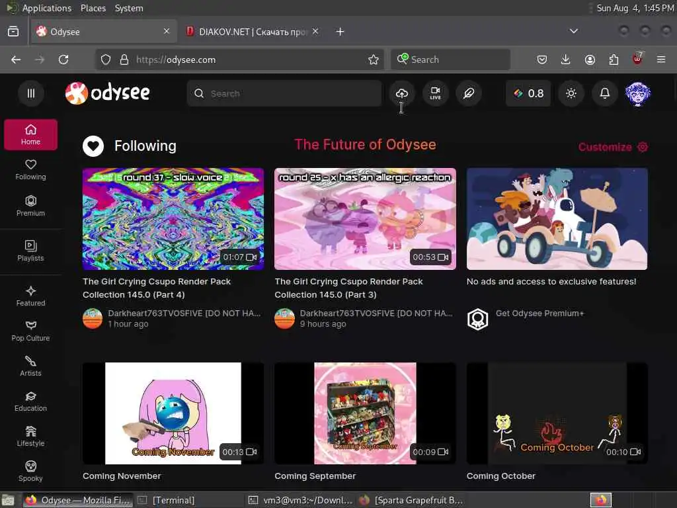This screenshot has height=508, width=677.
Task: Open the Pocket save icon
Action: tap(542, 60)
